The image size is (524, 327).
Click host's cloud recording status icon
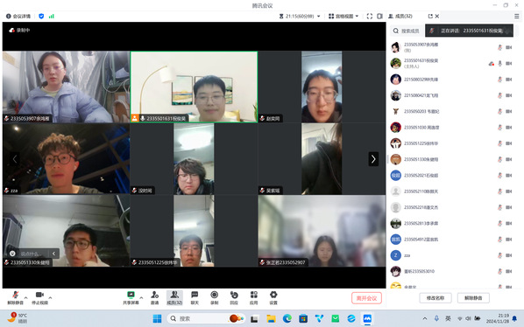pos(491,63)
